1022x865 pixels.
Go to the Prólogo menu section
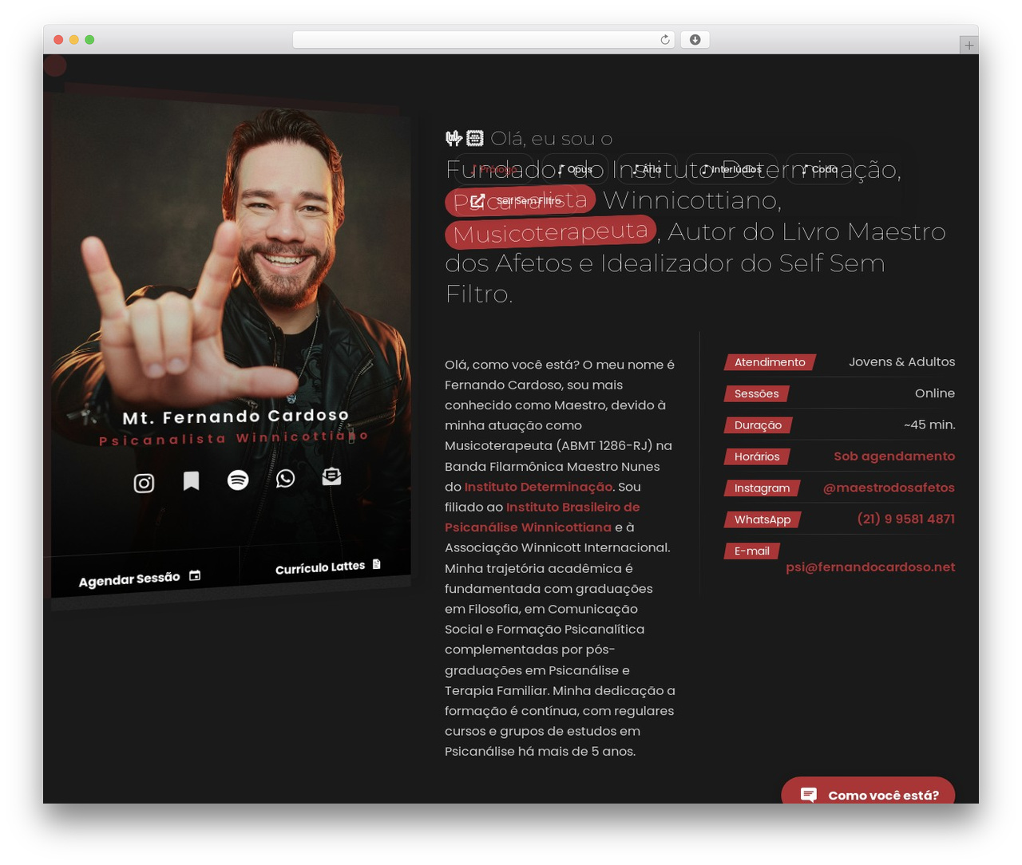click(x=493, y=169)
